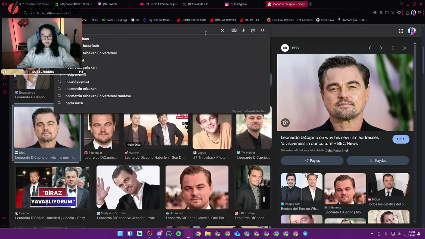The image size is (425, 239).
Task: Clear the Google search box text
Action: 222,31
